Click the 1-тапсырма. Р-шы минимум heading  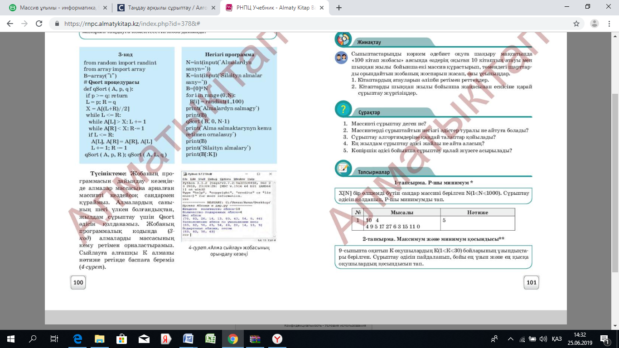[x=433, y=183]
